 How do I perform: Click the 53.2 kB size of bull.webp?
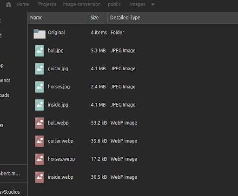click(99, 123)
